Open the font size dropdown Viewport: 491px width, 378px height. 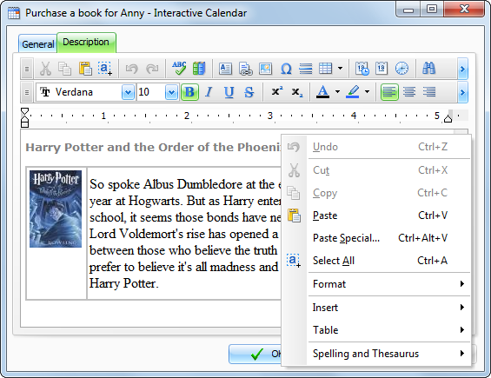coord(171,92)
